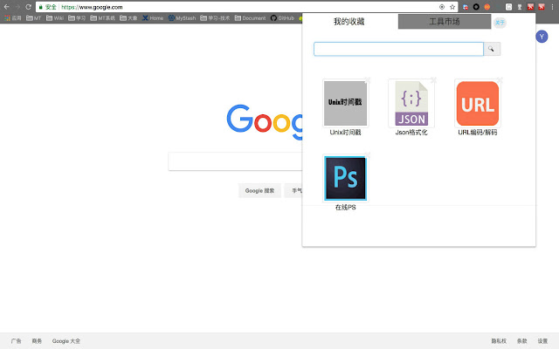Switch to 工具市场 tab

point(445,21)
